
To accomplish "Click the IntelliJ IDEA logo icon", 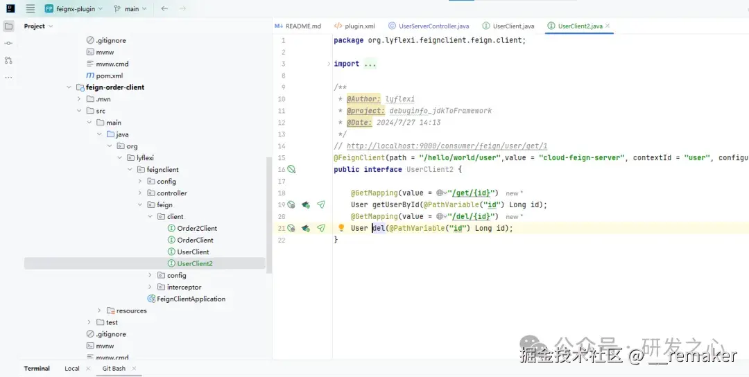I will click(x=10, y=8).
